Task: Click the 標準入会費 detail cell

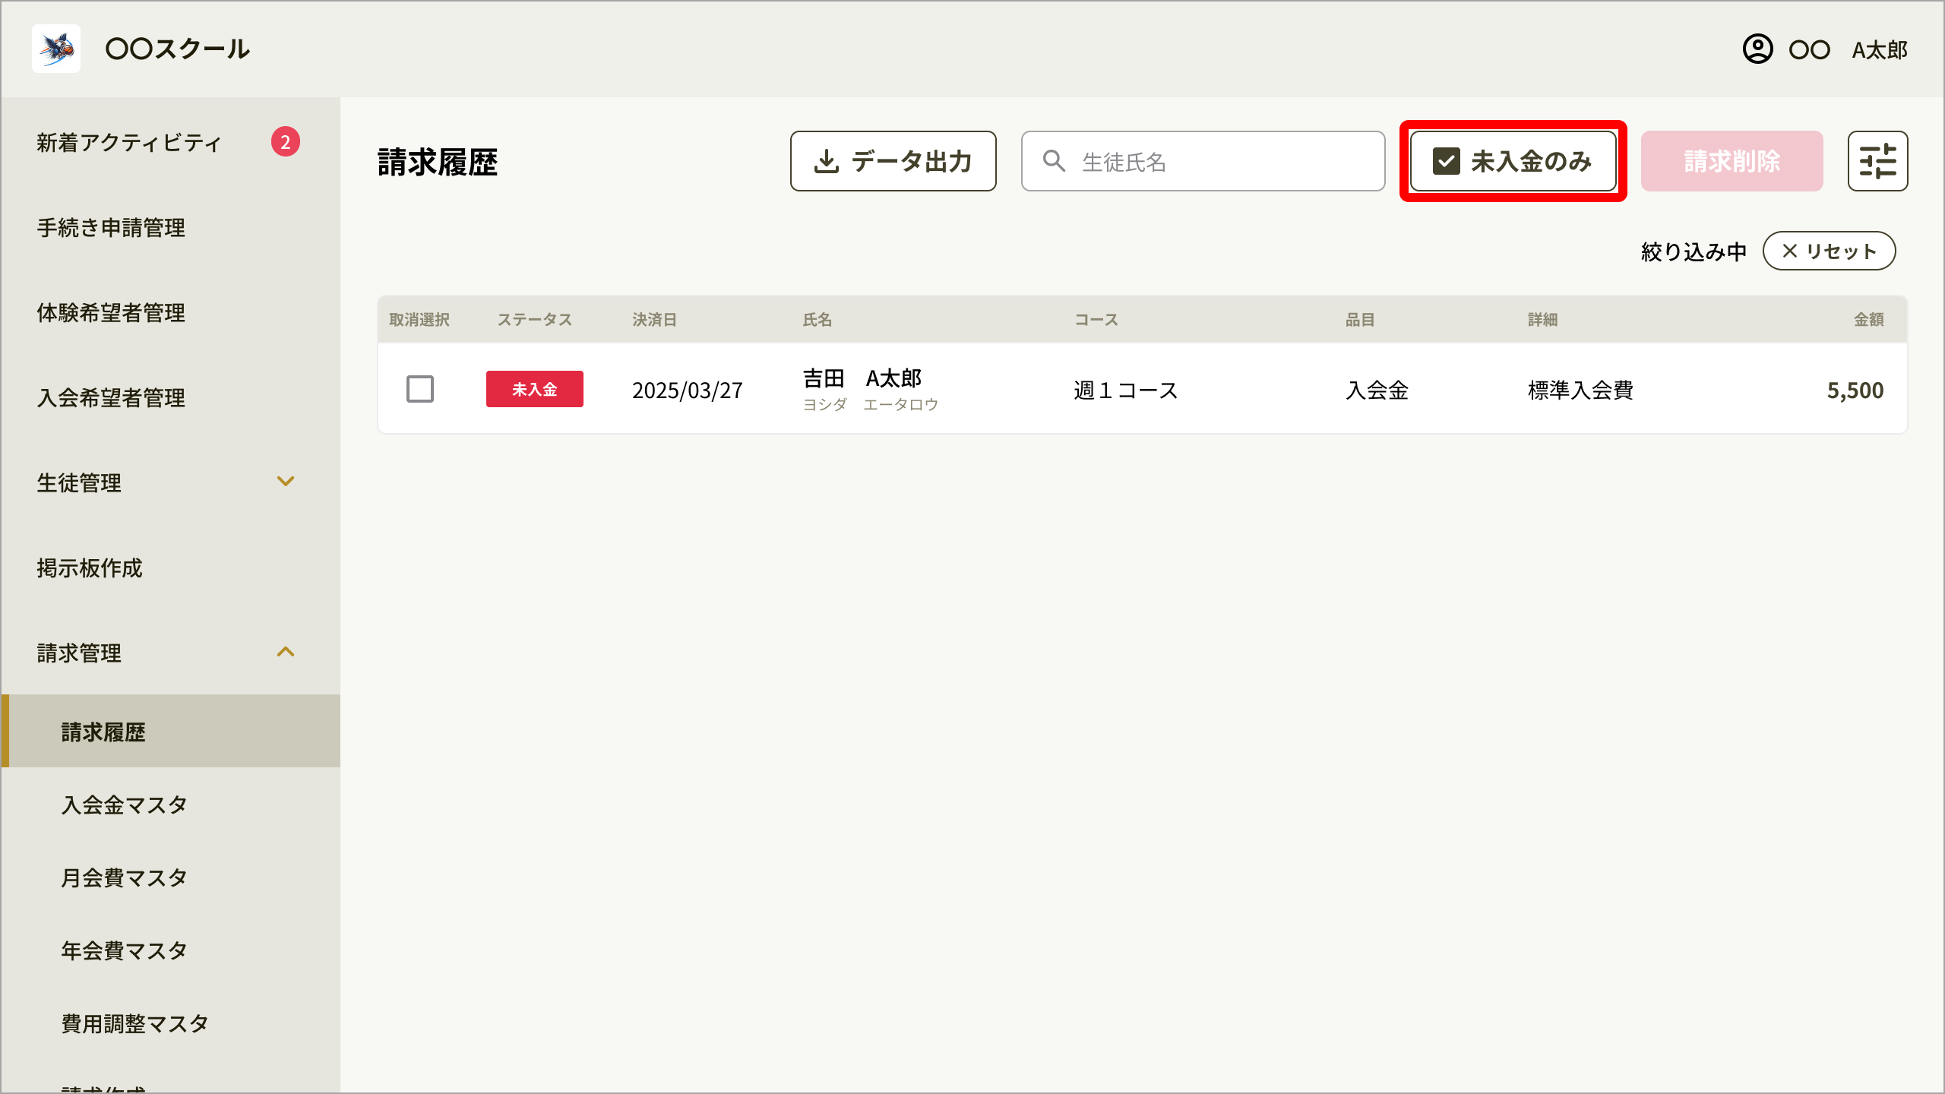Action: point(1581,390)
